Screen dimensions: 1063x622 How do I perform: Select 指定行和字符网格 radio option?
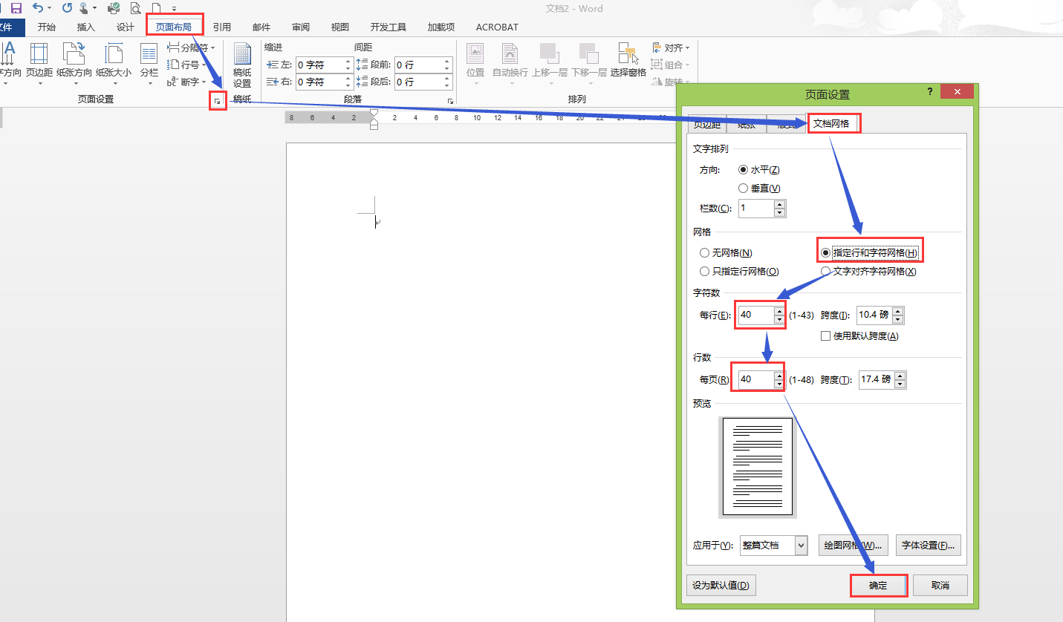pyautogui.click(x=870, y=253)
